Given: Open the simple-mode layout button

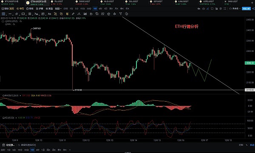Looking at the screenshot, I should (30, 8).
